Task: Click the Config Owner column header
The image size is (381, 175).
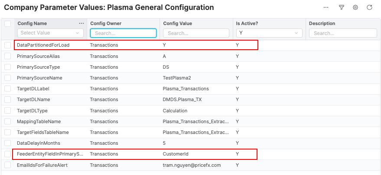Action: [x=106, y=23]
